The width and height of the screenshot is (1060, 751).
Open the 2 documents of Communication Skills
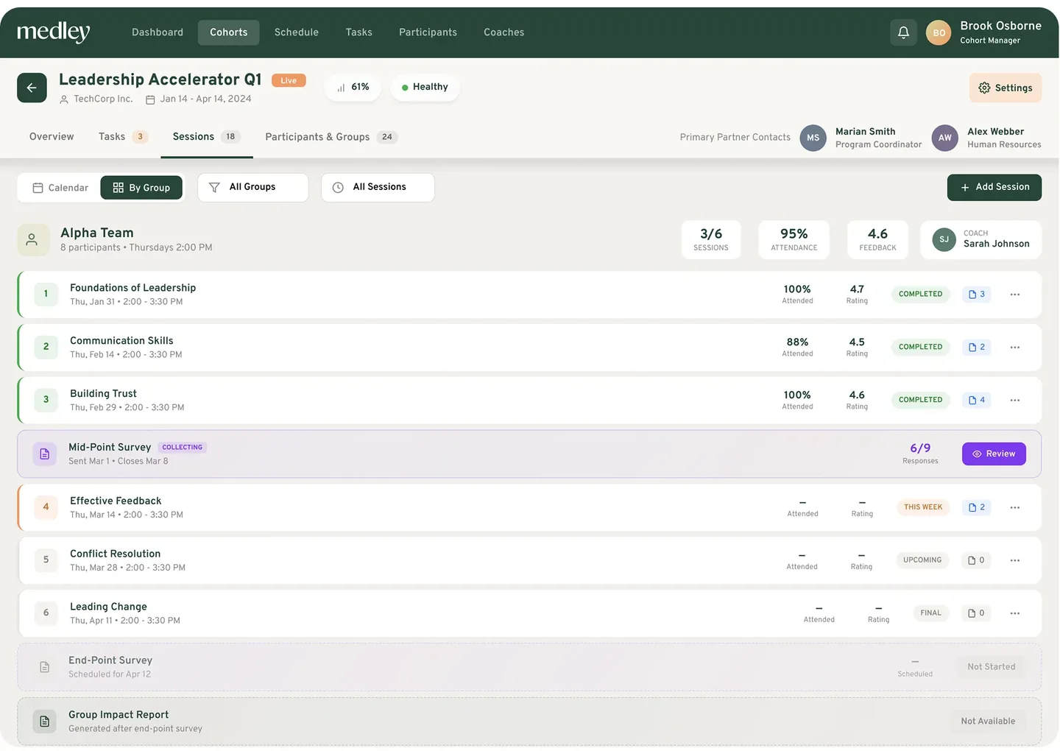[977, 348]
